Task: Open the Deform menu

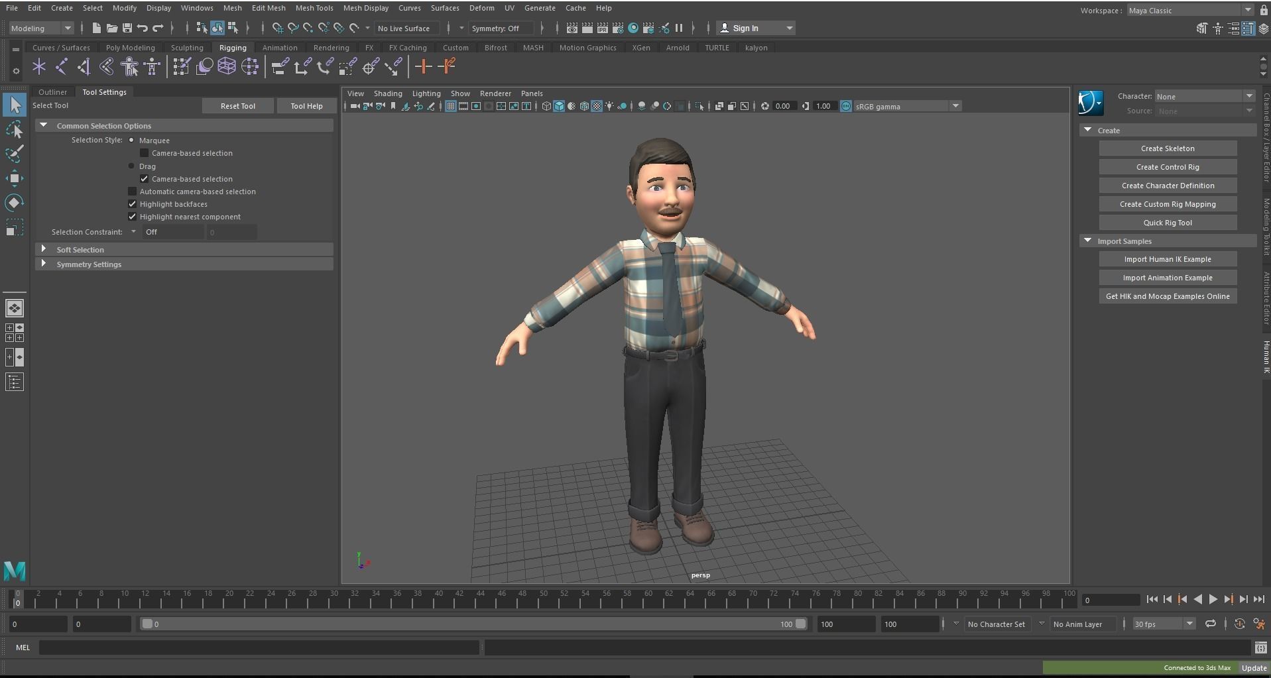Action: 481,8
